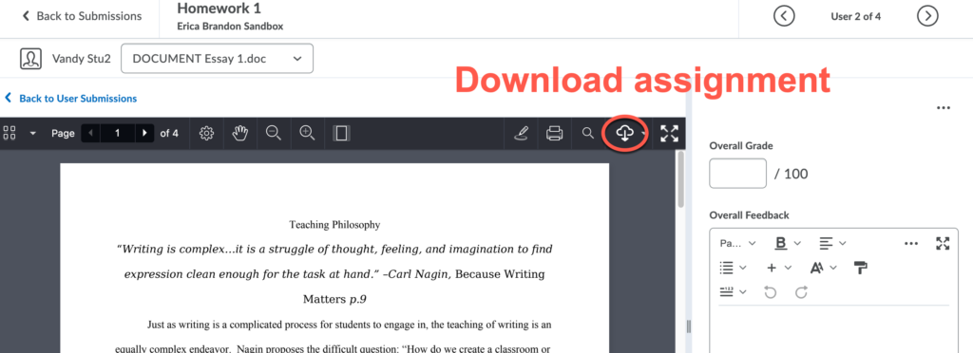Image resolution: width=973 pixels, height=353 pixels.
Task: Redo edit in feedback editor
Action: coord(801,291)
